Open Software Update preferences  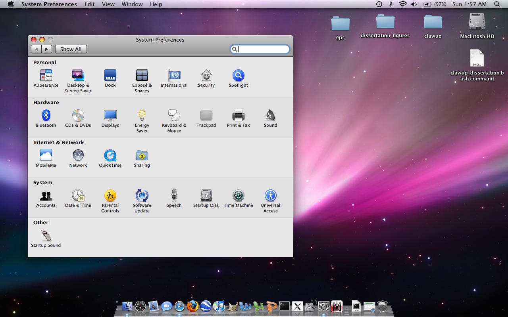pyautogui.click(x=142, y=196)
